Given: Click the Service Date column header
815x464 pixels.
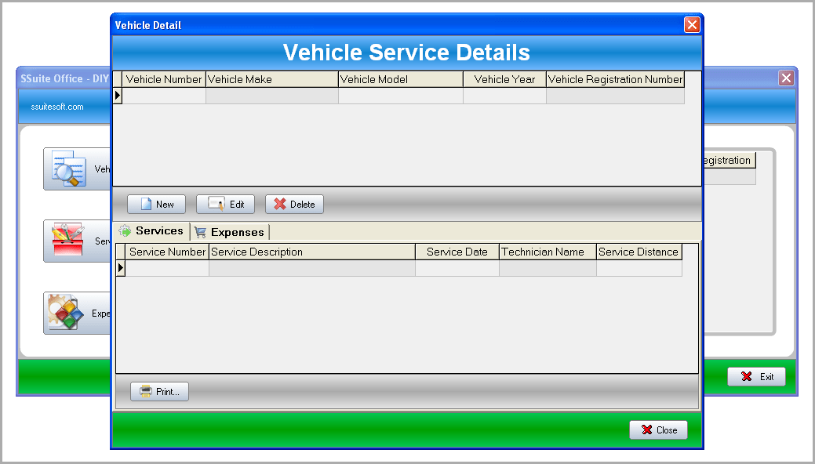Looking at the screenshot, I should (x=457, y=252).
